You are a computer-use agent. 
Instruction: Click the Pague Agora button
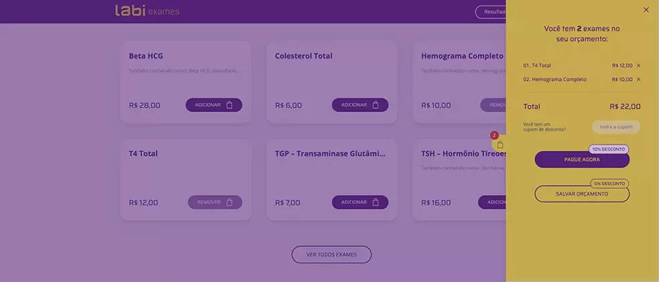pos(582,159)
